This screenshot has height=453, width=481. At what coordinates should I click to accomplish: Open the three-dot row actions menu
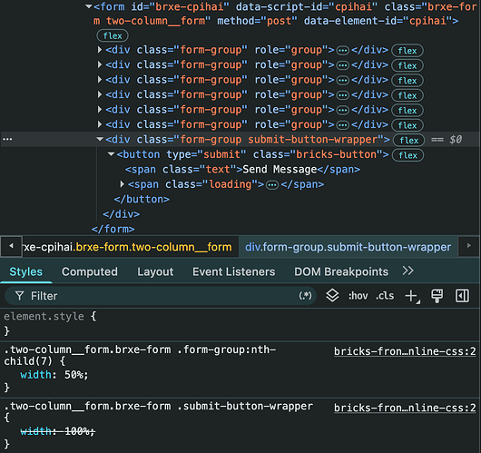coord(7,139)
